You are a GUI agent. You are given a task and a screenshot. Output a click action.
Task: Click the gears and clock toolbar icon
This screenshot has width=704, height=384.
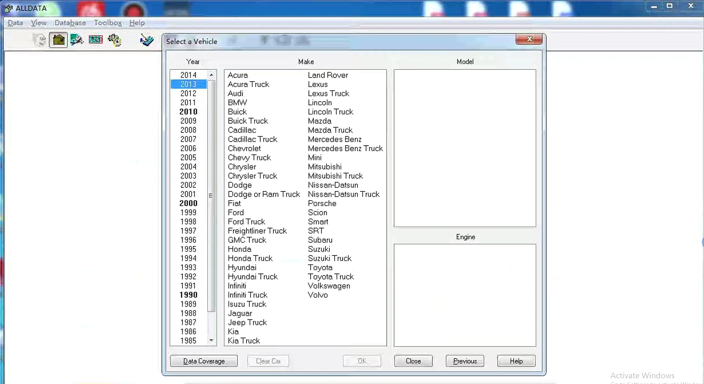[x=114, y=40]
